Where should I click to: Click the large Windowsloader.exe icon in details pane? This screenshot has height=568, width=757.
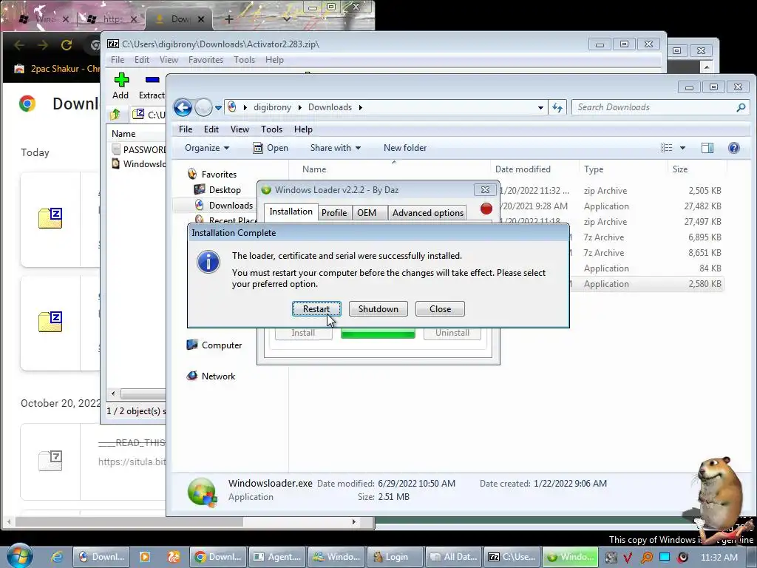(x=202, y=491)
